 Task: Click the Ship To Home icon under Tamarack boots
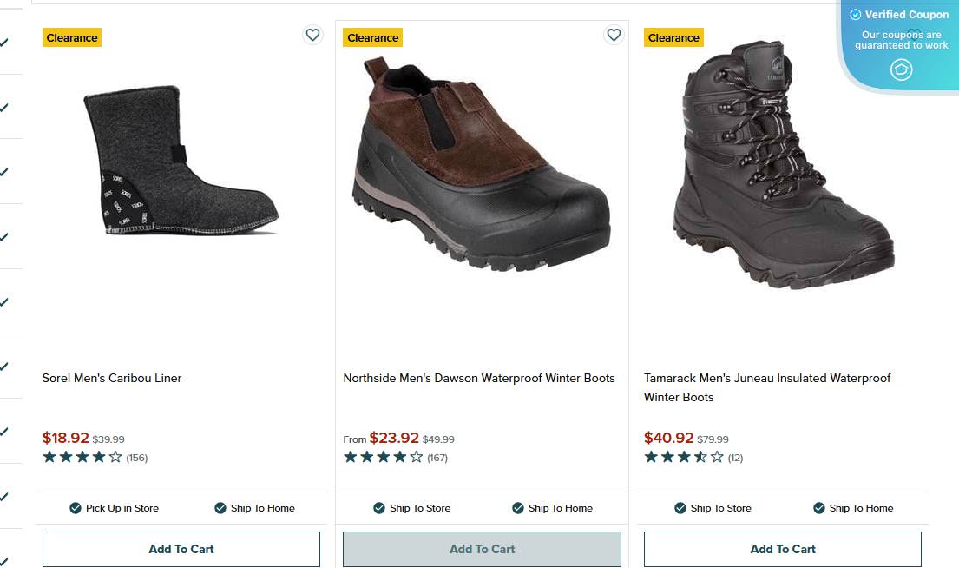click(x=818, y=507)
